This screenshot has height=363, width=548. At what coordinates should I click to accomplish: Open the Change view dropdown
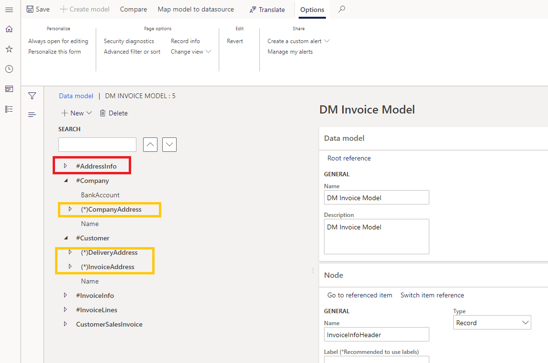click(190, 51)
